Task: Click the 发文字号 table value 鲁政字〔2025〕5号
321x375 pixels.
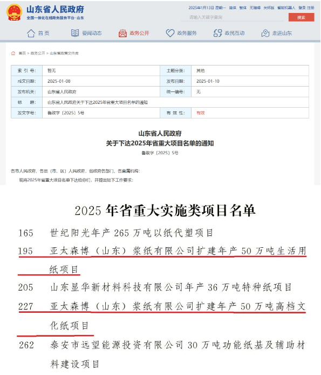Action: coord(66,113)
